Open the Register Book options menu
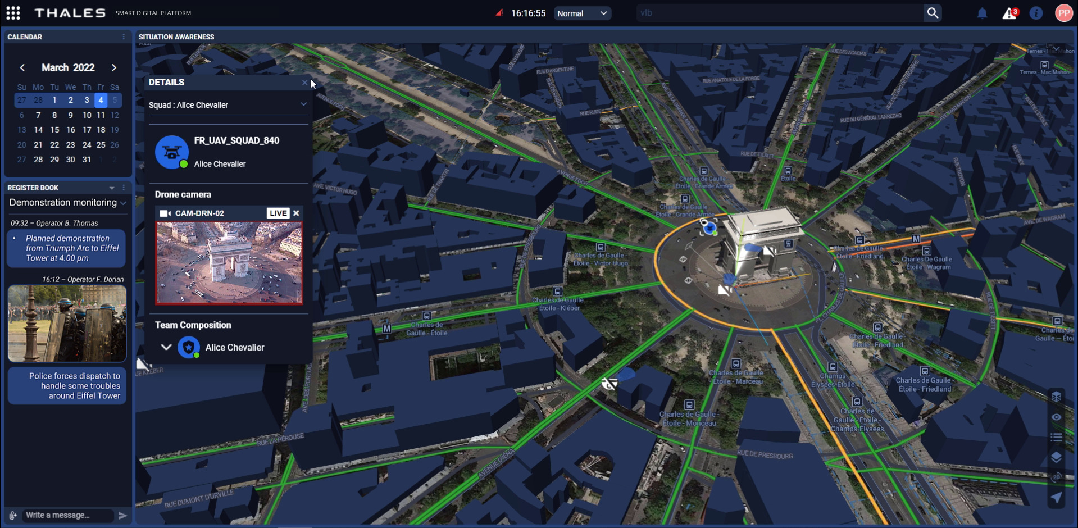 (124, 188)
